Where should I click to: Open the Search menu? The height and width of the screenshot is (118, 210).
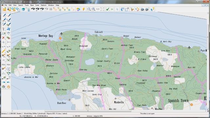[x=21, y=5]
